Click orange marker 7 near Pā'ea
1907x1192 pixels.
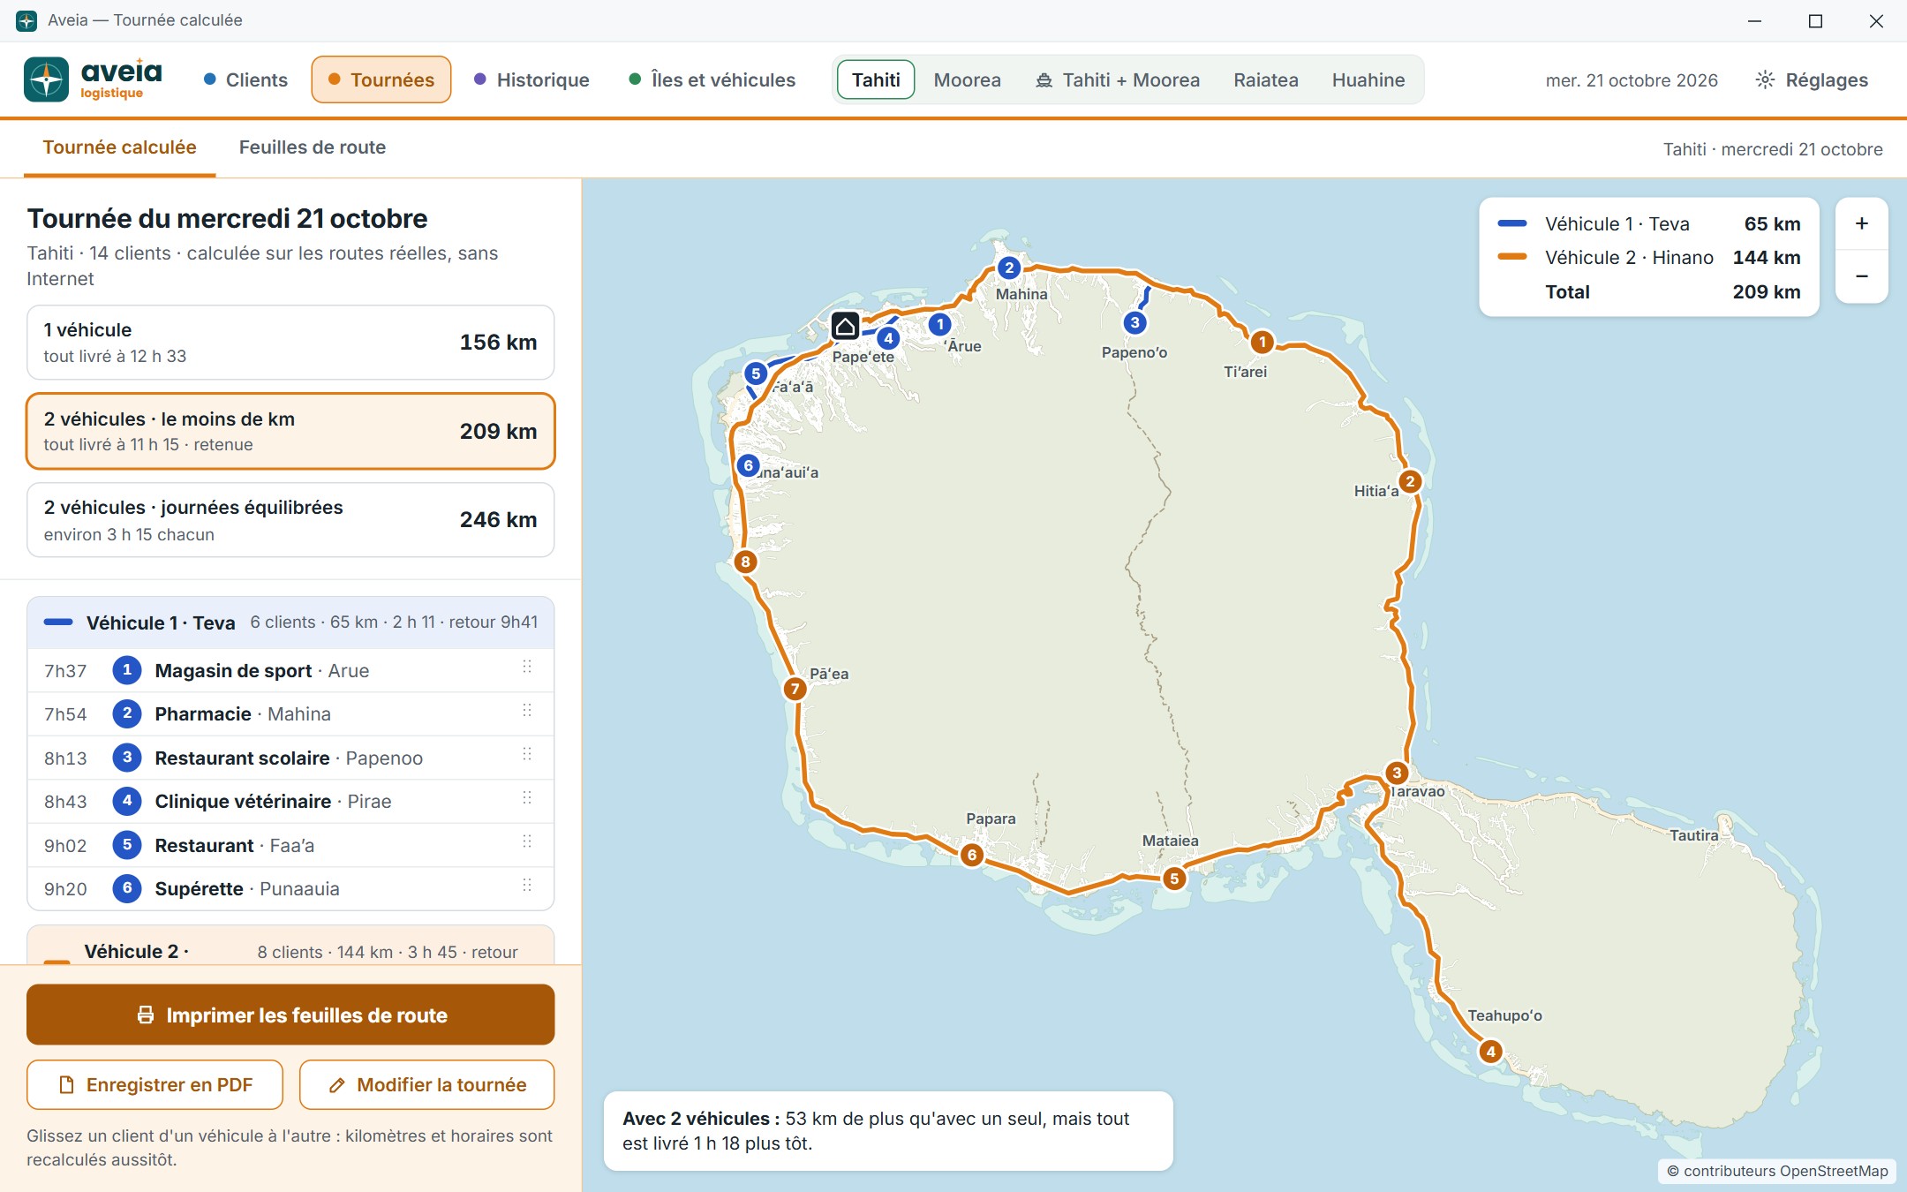tap(795, 689)
